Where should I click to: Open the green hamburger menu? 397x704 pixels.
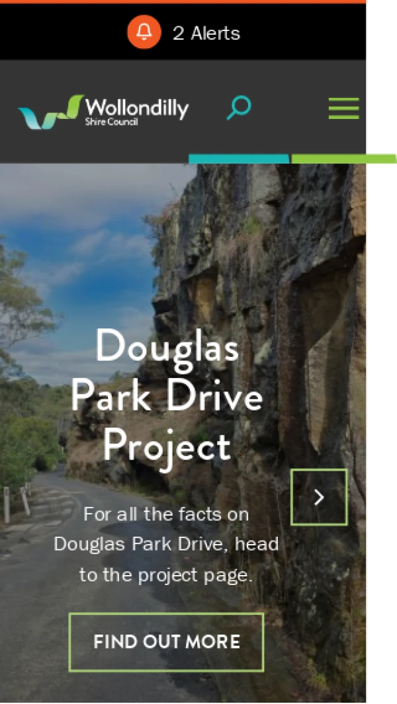(343, 108)
